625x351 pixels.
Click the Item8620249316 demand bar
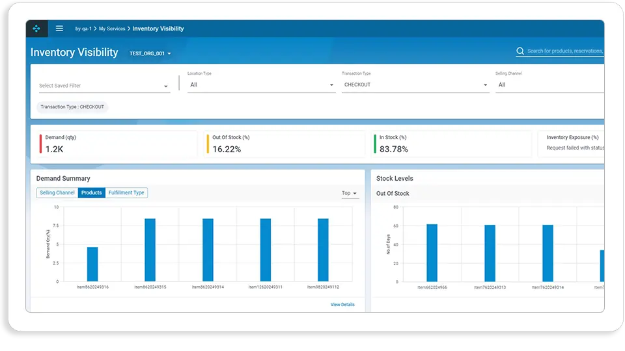(x=92, y=264)
